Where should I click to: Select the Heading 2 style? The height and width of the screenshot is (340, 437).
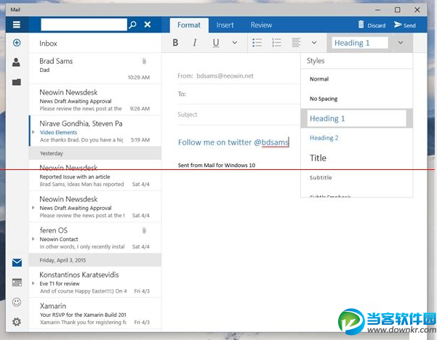click(324, 138)
